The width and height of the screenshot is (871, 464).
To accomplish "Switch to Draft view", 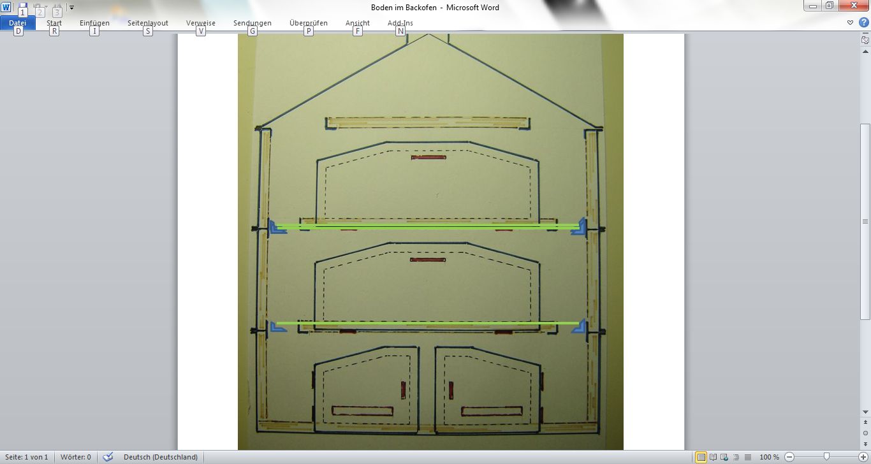I will click(x=748, y=457).
